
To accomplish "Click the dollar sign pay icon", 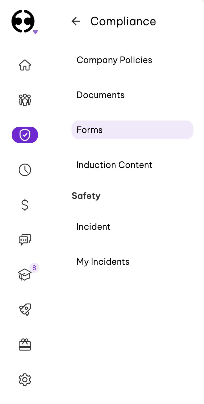I will 25,205.
